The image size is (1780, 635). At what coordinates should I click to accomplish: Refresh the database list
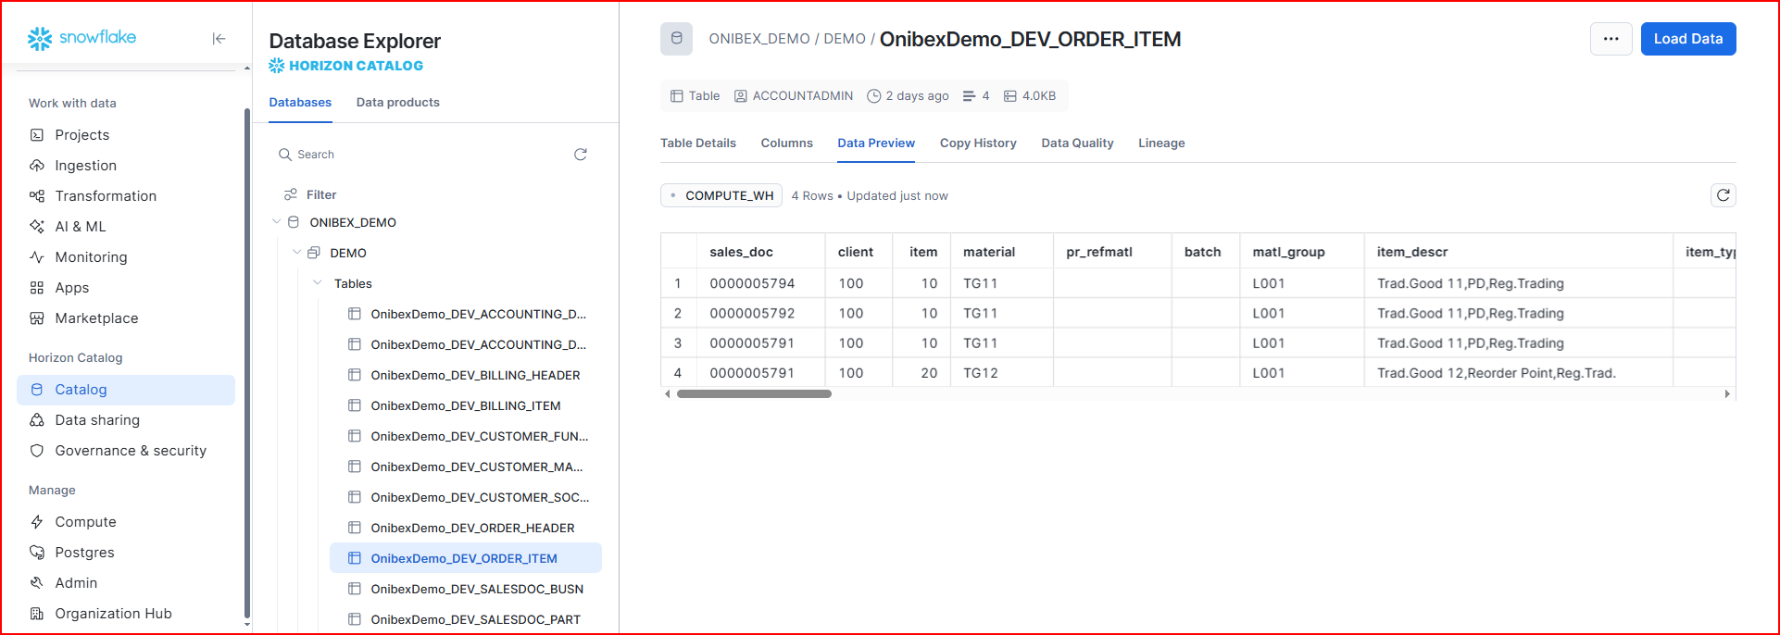pyautogui.click(x=581, y=155)
